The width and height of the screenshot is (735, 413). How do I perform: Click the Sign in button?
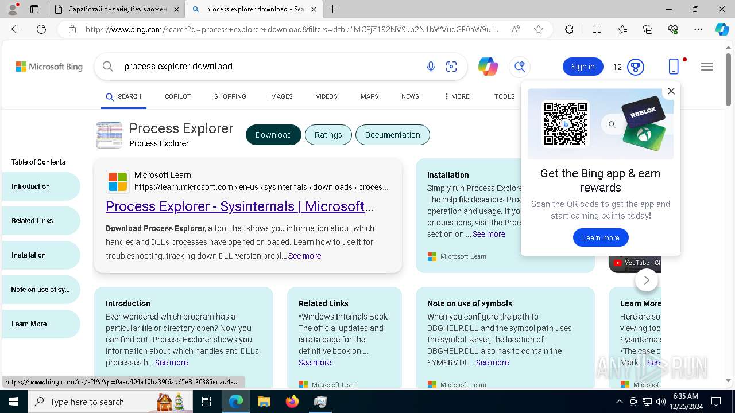click(x=583, y=67)
